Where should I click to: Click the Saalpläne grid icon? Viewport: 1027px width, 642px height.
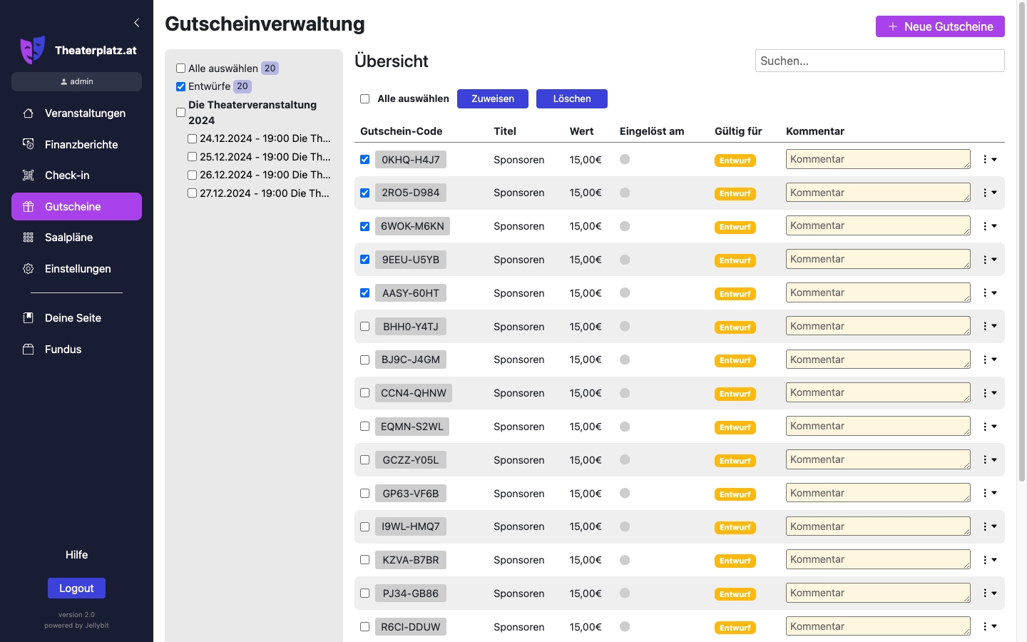pos(29,238)
